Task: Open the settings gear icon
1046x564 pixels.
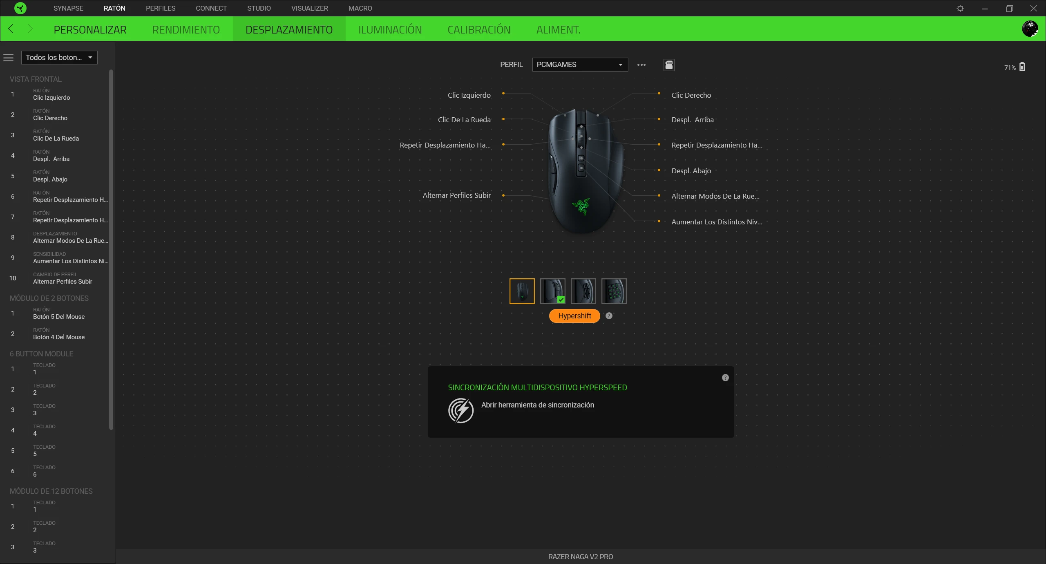Action: point(960,8)
